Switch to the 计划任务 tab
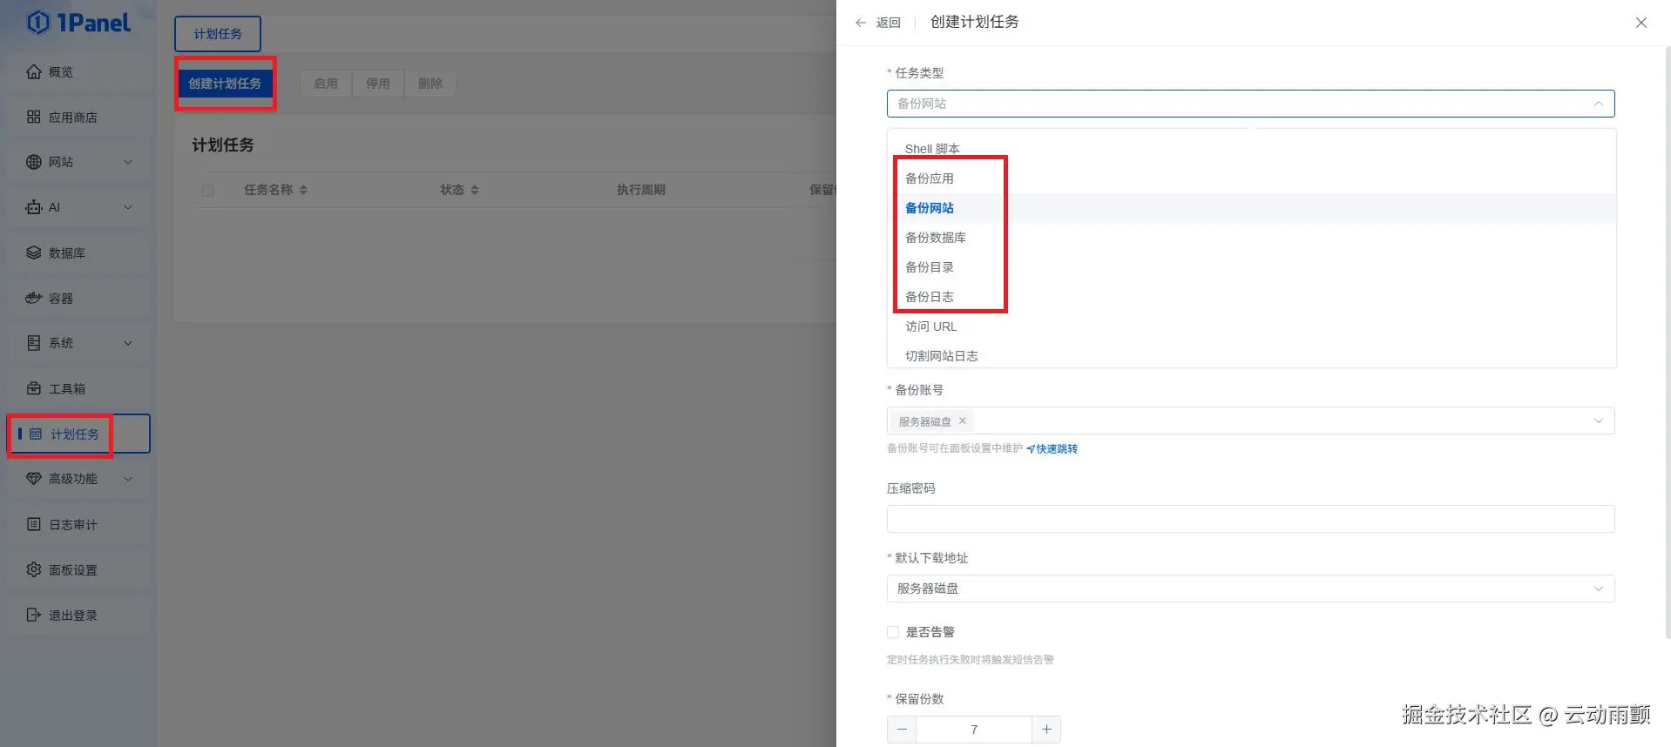 [218, 34]
